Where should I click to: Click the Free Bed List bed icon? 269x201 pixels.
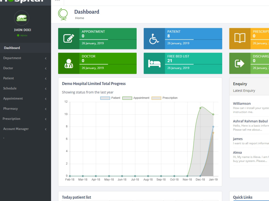pos(154,64)
